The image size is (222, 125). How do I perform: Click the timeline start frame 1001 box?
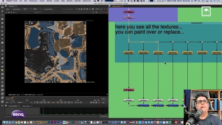pos(8,99)
